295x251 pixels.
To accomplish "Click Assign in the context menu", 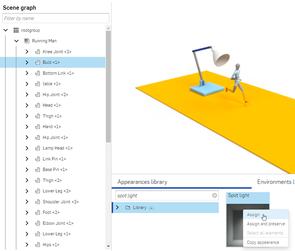I will click(254, 215).
